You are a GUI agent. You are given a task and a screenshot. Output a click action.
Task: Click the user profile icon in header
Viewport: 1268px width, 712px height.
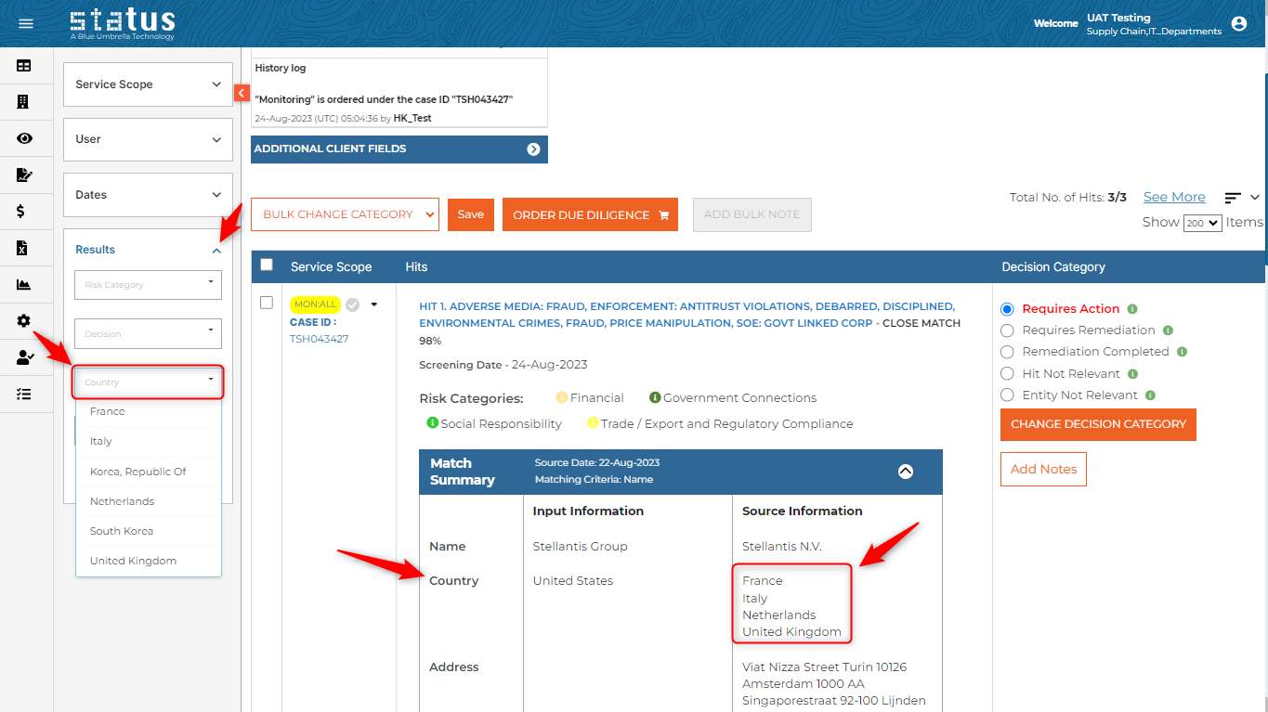pos(1238,23)
